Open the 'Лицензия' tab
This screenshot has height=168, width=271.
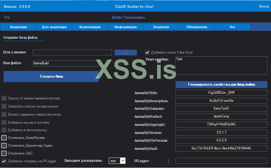click(161, 27)
